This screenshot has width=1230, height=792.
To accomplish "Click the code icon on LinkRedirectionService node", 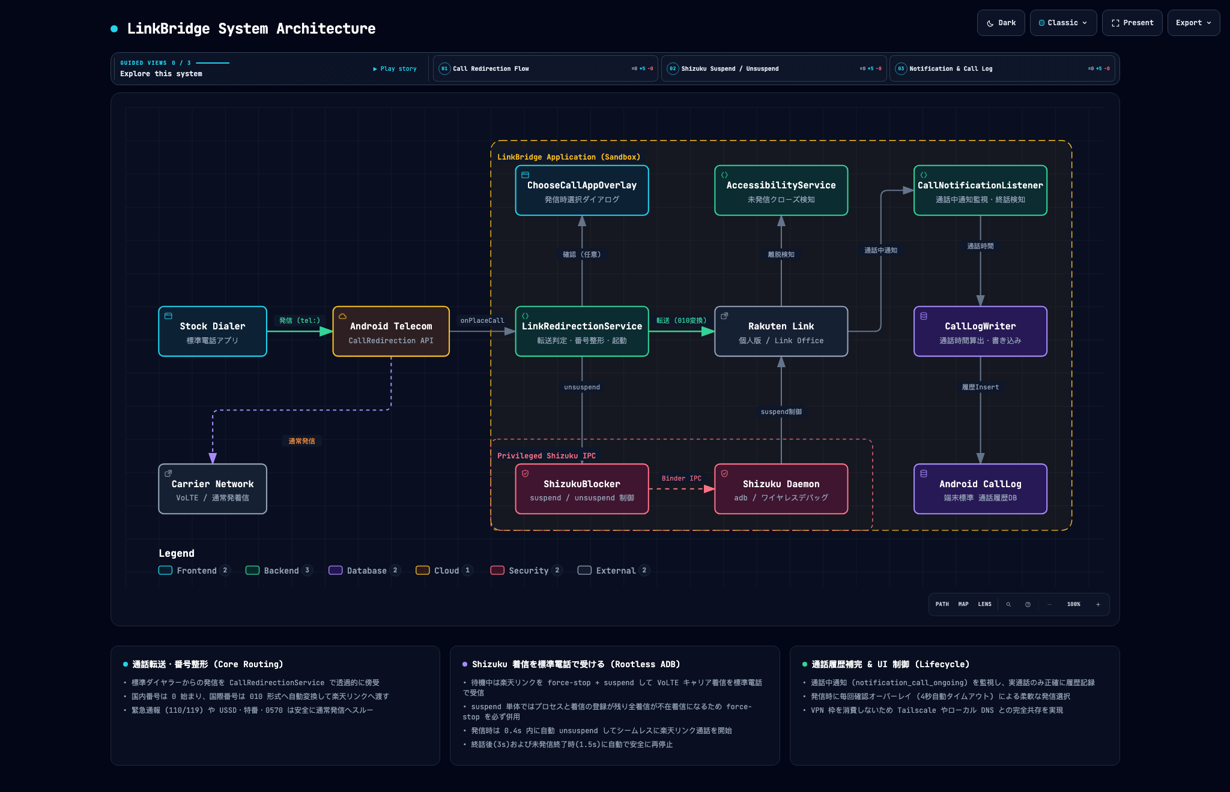I will point(525,316).
